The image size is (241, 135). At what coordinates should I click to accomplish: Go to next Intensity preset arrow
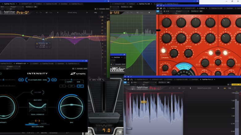click(x=54, y=80)
